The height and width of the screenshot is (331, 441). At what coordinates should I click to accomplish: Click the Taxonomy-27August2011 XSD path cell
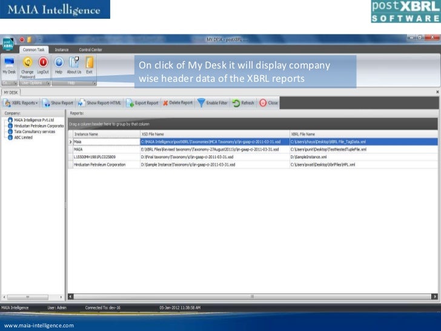215,149
